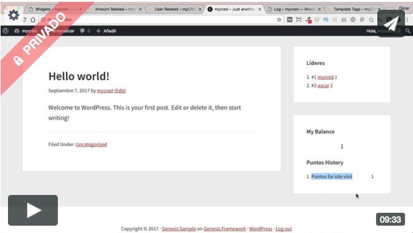The image size is (413, 233).
Task: Click the paper plane share icon
Action: pyautogui.click(x=391, y=24)
